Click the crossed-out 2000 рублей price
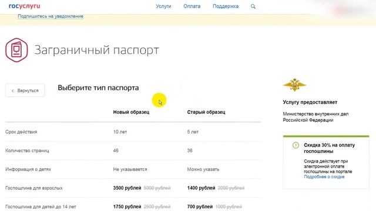The image size is (376, 211). tap(231, 188)
